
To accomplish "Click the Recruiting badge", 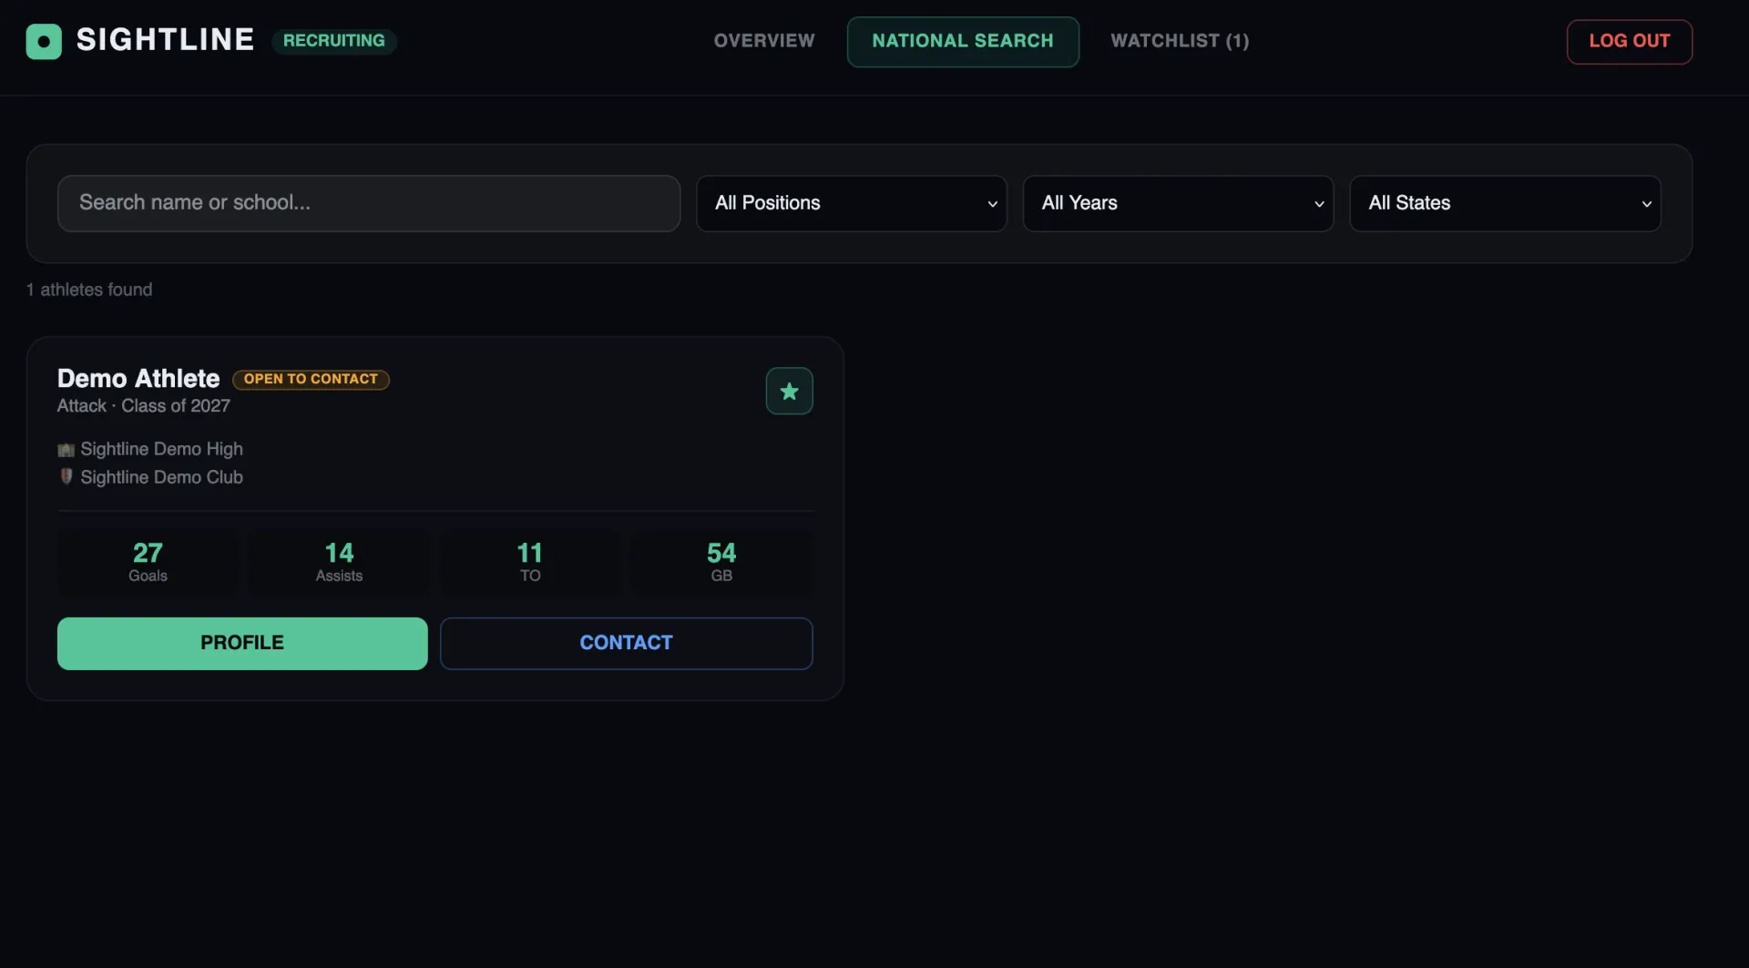I will pos(333,41).
